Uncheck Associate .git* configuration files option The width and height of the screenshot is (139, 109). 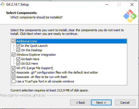click(x=13, y=72)
